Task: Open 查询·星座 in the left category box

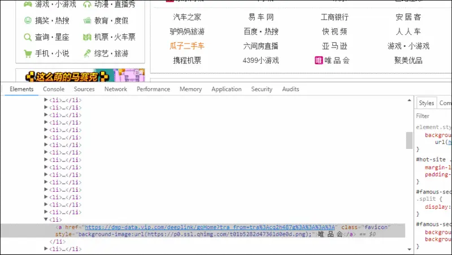Action: pyautogui.click(x=52, y=37)
